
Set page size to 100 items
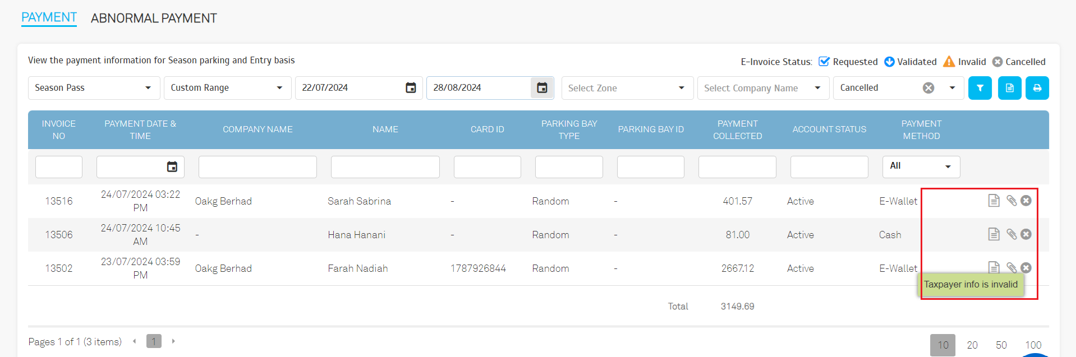point(1033,345)
